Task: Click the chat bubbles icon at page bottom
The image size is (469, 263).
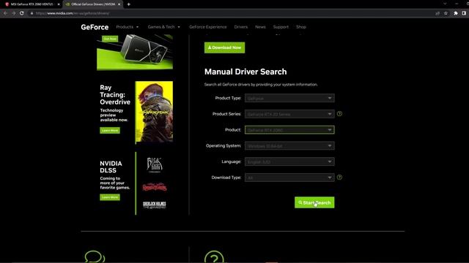Action: click(x=95, y=256)
